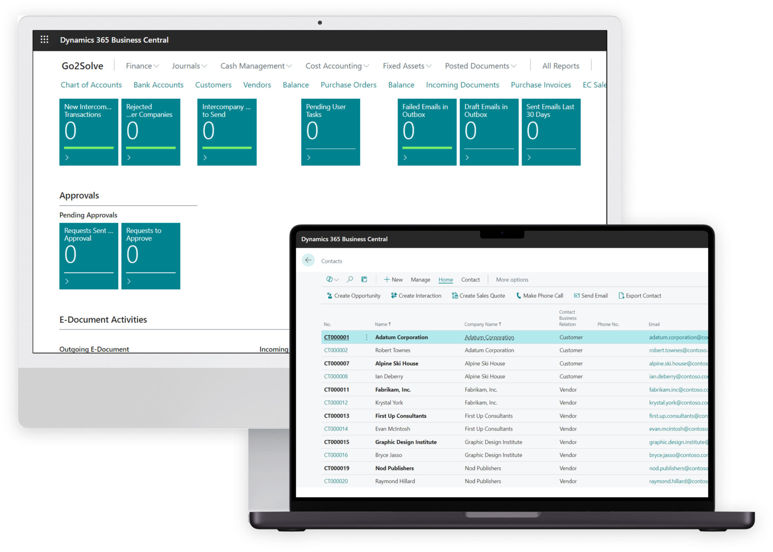This screenshot has width=773, height=552.
Task: Open All Reports
Action: pyautogui.click(x=561, y=66)
